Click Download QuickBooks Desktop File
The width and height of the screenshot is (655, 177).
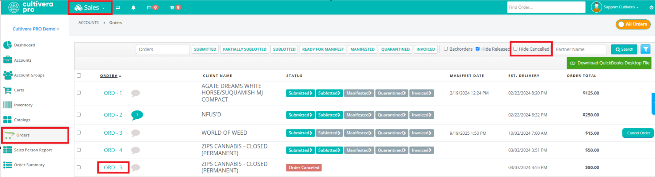click(609, 63)
